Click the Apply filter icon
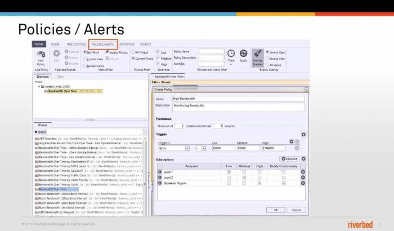Viewport: 394px width, 231px height. click(243, 54)
